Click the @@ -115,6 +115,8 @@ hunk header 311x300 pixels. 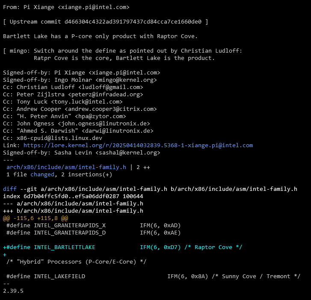(x=36, y=218)
